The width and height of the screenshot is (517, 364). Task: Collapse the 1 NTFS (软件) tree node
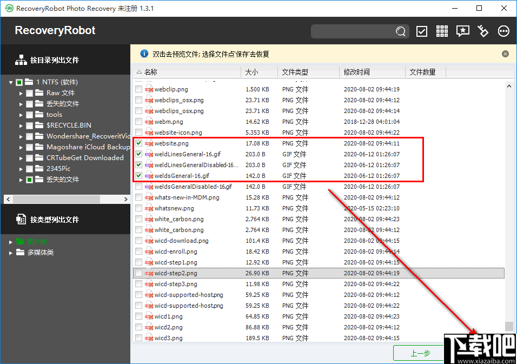pos(11,82)
